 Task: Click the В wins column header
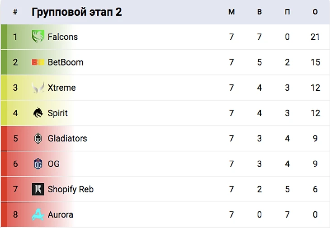coord(259,12)
